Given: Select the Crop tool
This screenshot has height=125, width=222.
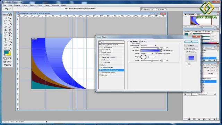Looking at the screenshot, I should [x=6, y=24].
